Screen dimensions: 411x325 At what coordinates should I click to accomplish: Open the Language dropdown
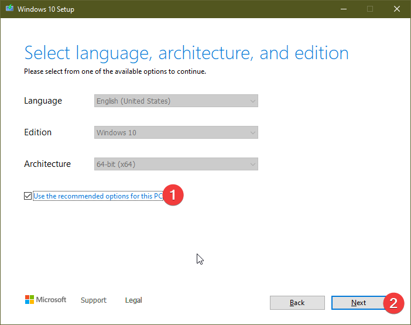(176, 101)
